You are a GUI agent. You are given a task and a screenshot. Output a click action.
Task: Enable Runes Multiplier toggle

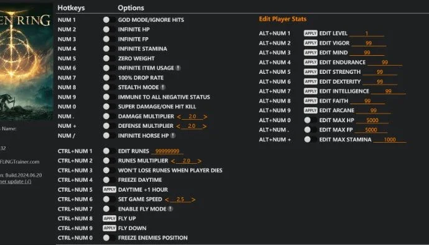tap(109, 161)
